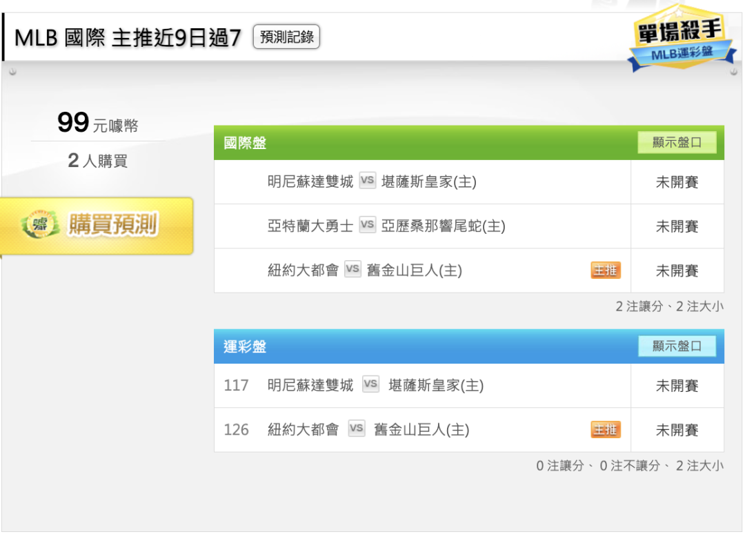Click the 亞特蘭大勇士 vs 亞歷桑那響尾蛇 row

(386, 226)
